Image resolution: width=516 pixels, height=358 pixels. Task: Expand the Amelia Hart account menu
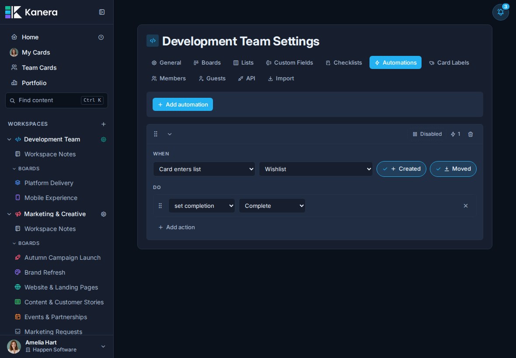click(x=103, y=347)
